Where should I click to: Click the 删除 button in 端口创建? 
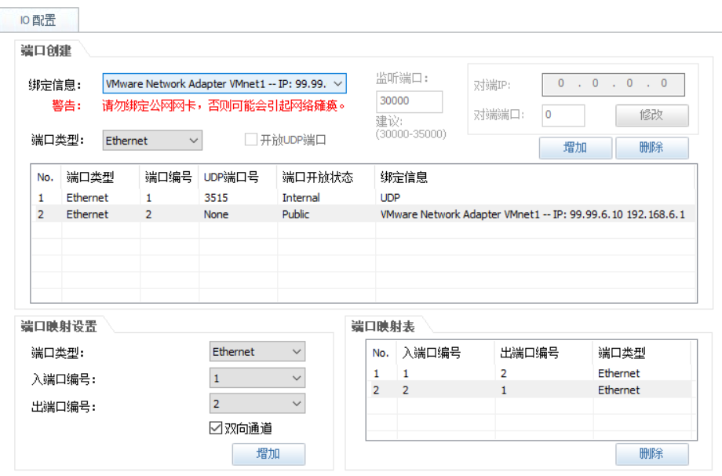pos(652,148)
